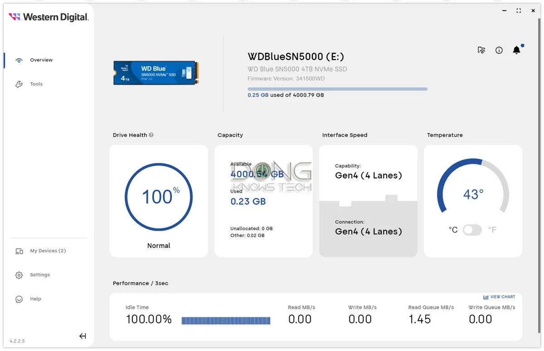Click the Read MB/s 0.00 value
Image resolution: width=544 pixels, height=351 pixels.
pyautogui.click(x=300, y=319)
